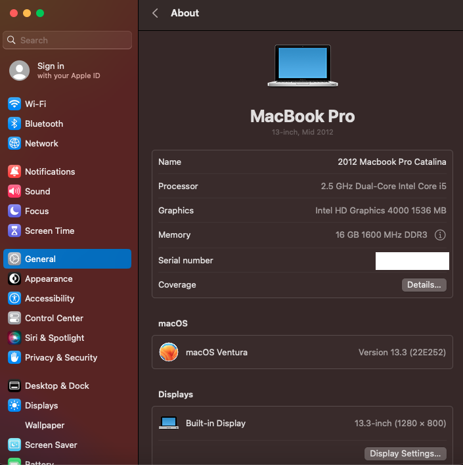The image size is (463, 465).
Task: Click the Accessibility icon in sidebar
Action: [x=14, y=298]
